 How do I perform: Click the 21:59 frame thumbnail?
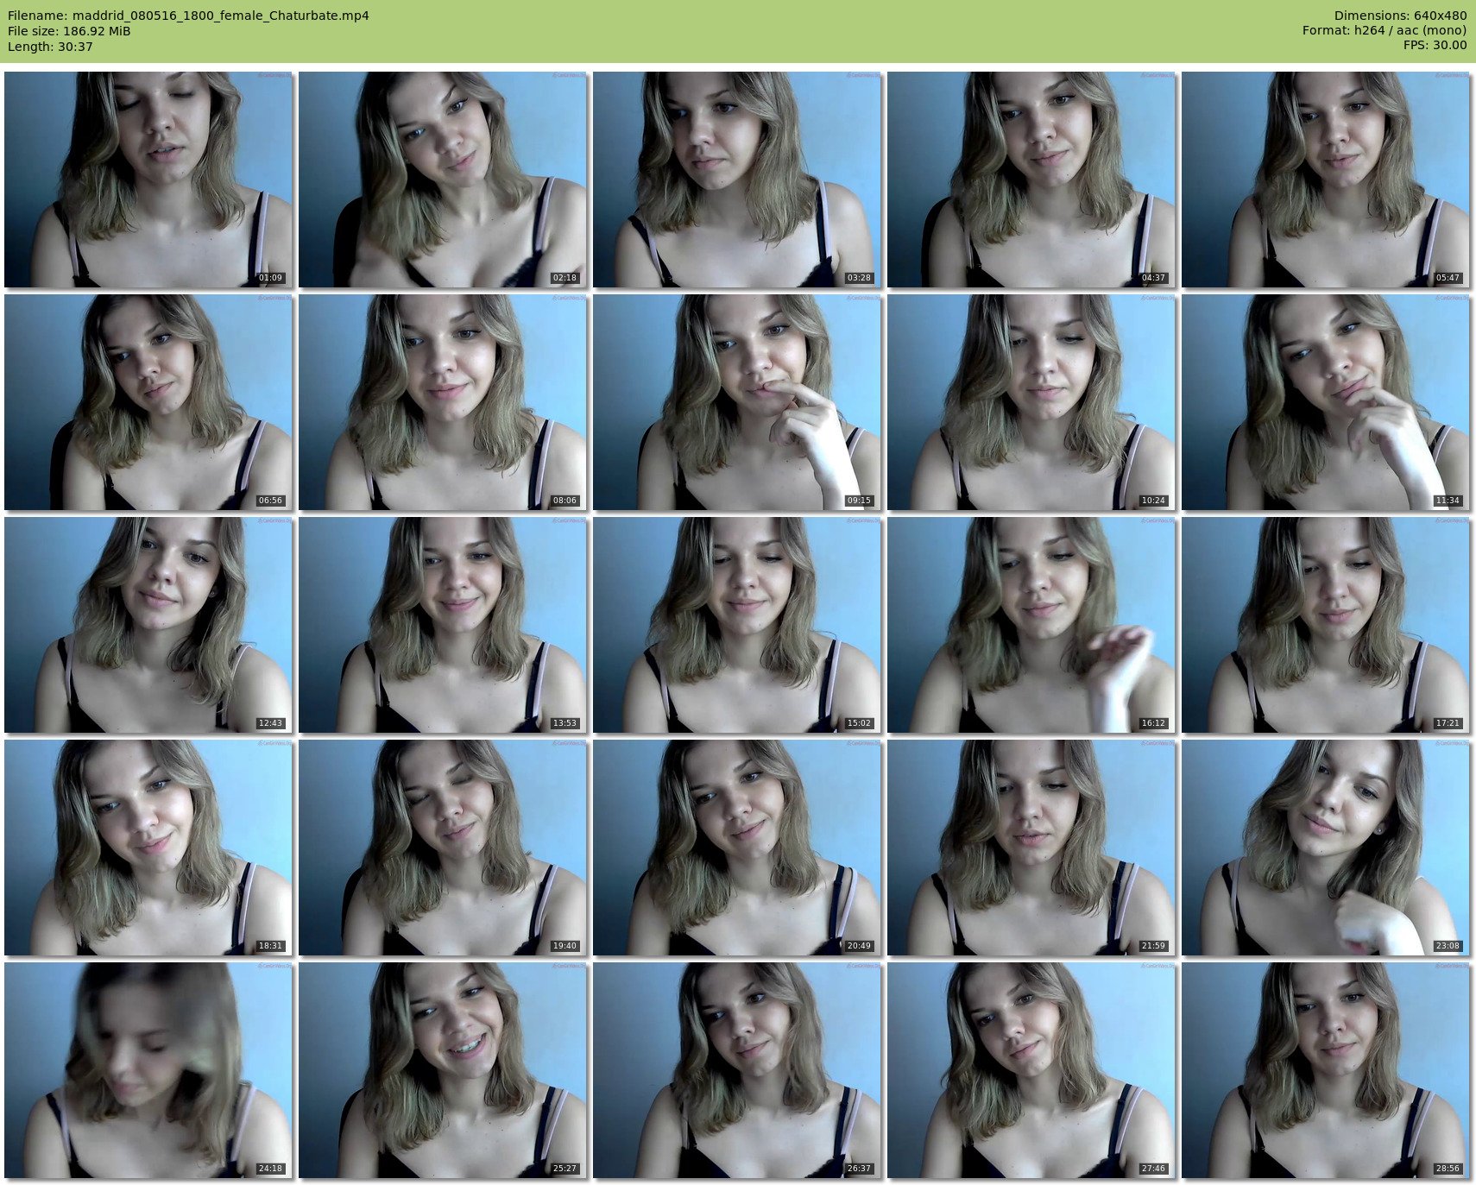coord(1031,848)
